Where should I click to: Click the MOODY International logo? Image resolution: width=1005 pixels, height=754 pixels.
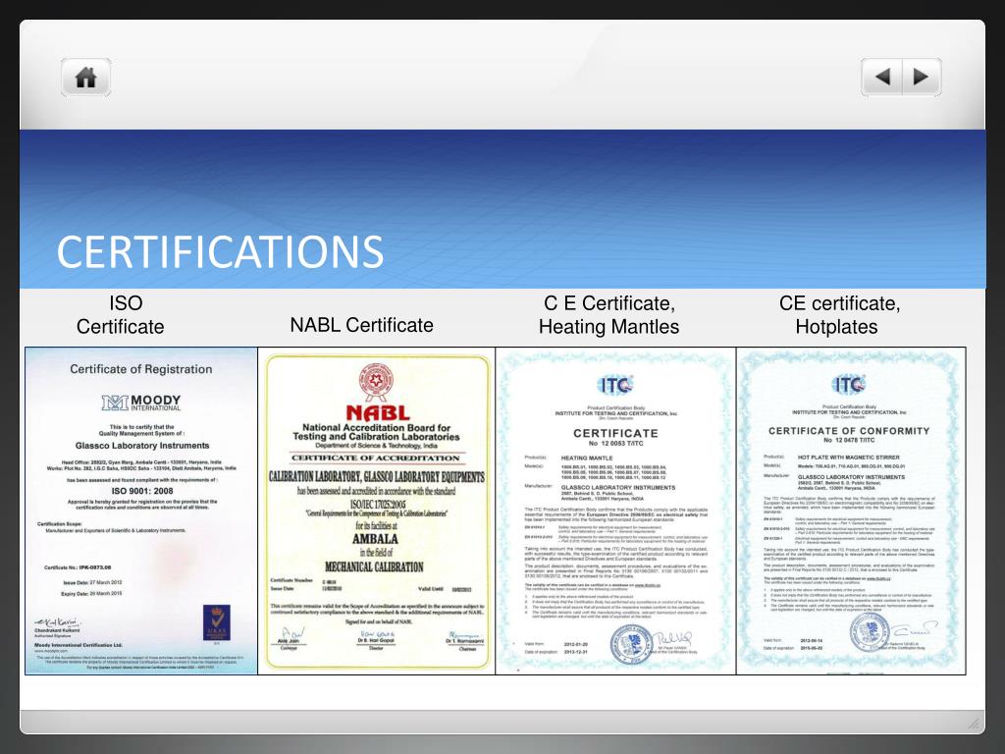click(141, 403)
